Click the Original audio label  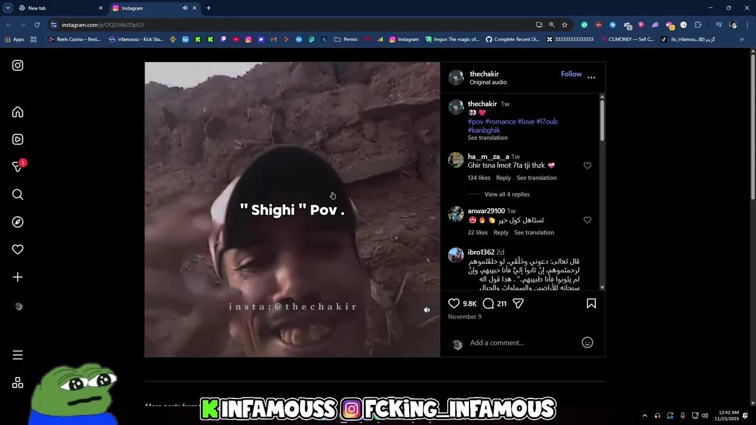(488, 83)
